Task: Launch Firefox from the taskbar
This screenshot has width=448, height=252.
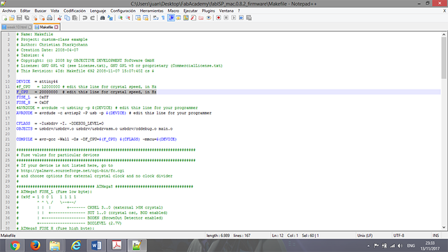Action: [x=35, y=246]
